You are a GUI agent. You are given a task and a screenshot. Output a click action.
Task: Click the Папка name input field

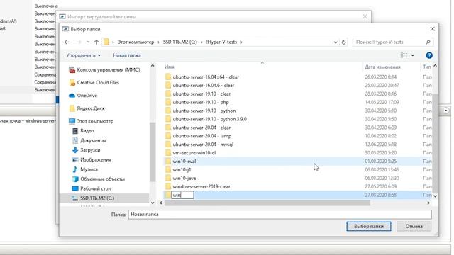tap(280, 214)
